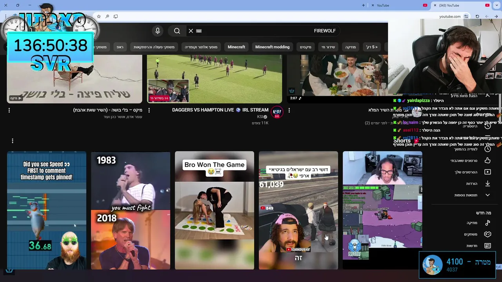Viewport: 502px width, 282px height.
Task: Open a new browser tab with plus
Action: pyautogui.click(x=363, y=5)
